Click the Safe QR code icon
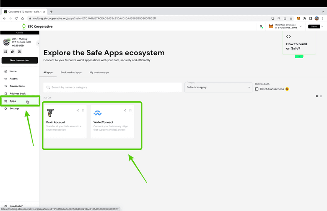Screen dimensions: 327x211 tap(6, 52)
